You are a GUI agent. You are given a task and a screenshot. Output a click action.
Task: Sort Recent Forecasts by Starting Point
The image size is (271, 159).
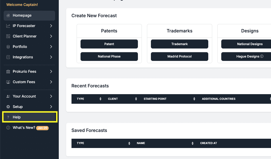point(194,99)
